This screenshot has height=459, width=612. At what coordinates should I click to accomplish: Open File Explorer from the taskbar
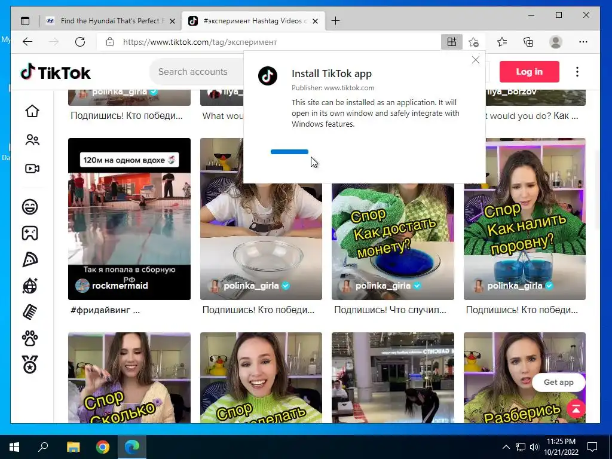(x=73, y=447)
